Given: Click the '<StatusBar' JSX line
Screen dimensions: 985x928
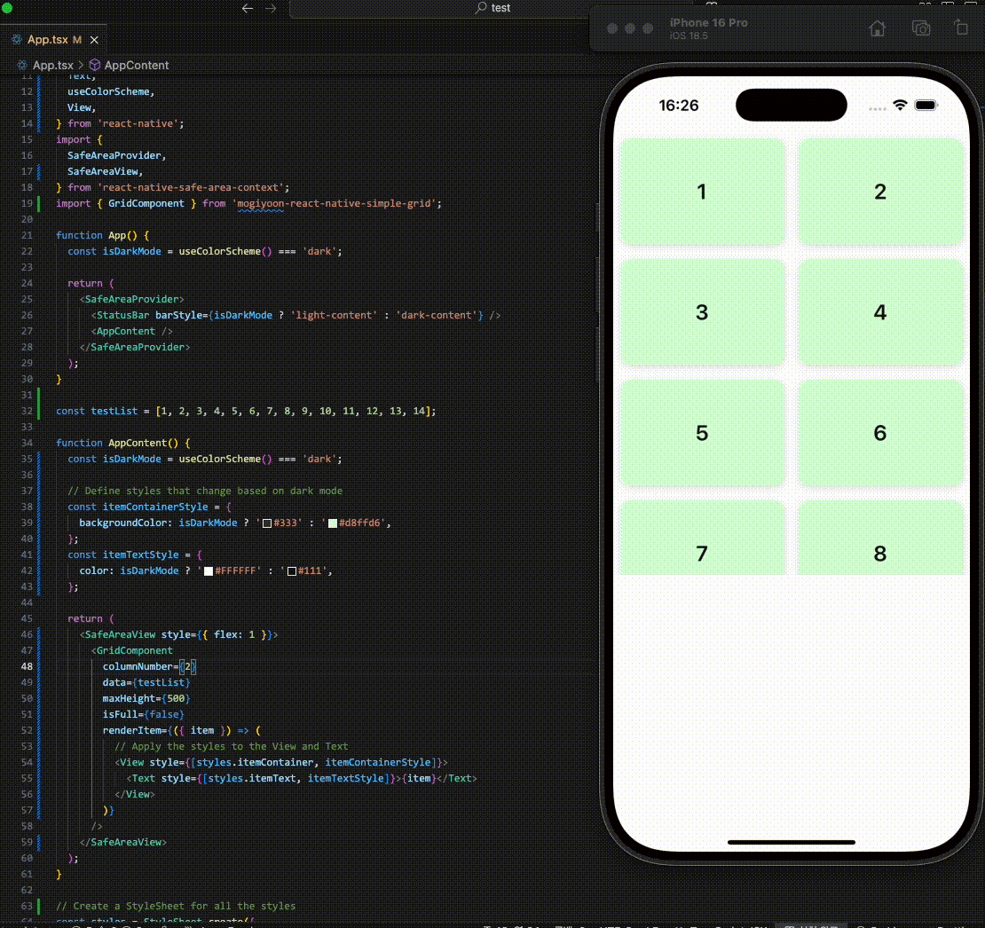Looking at the screenshot, I should tap(295, 315).
